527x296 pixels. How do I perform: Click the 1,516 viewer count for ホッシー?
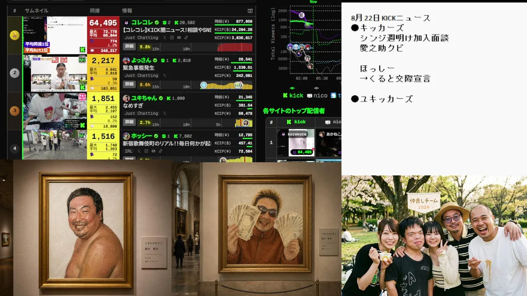pyautogui.click(x=103, y=136)
